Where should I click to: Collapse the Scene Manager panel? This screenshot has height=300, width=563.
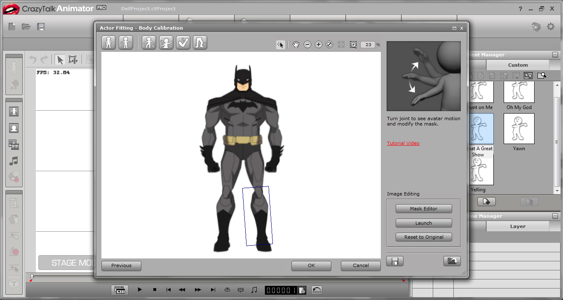(555, 216)
